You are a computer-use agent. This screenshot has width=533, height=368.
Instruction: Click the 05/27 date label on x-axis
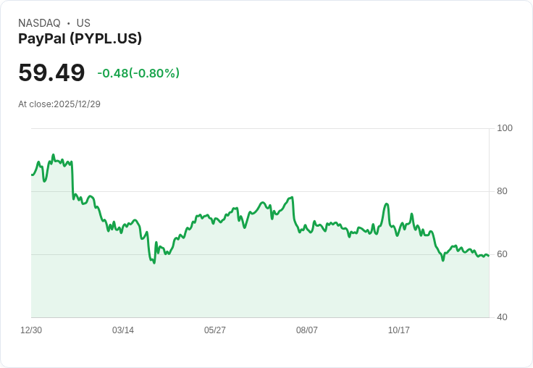pos(215,330)
